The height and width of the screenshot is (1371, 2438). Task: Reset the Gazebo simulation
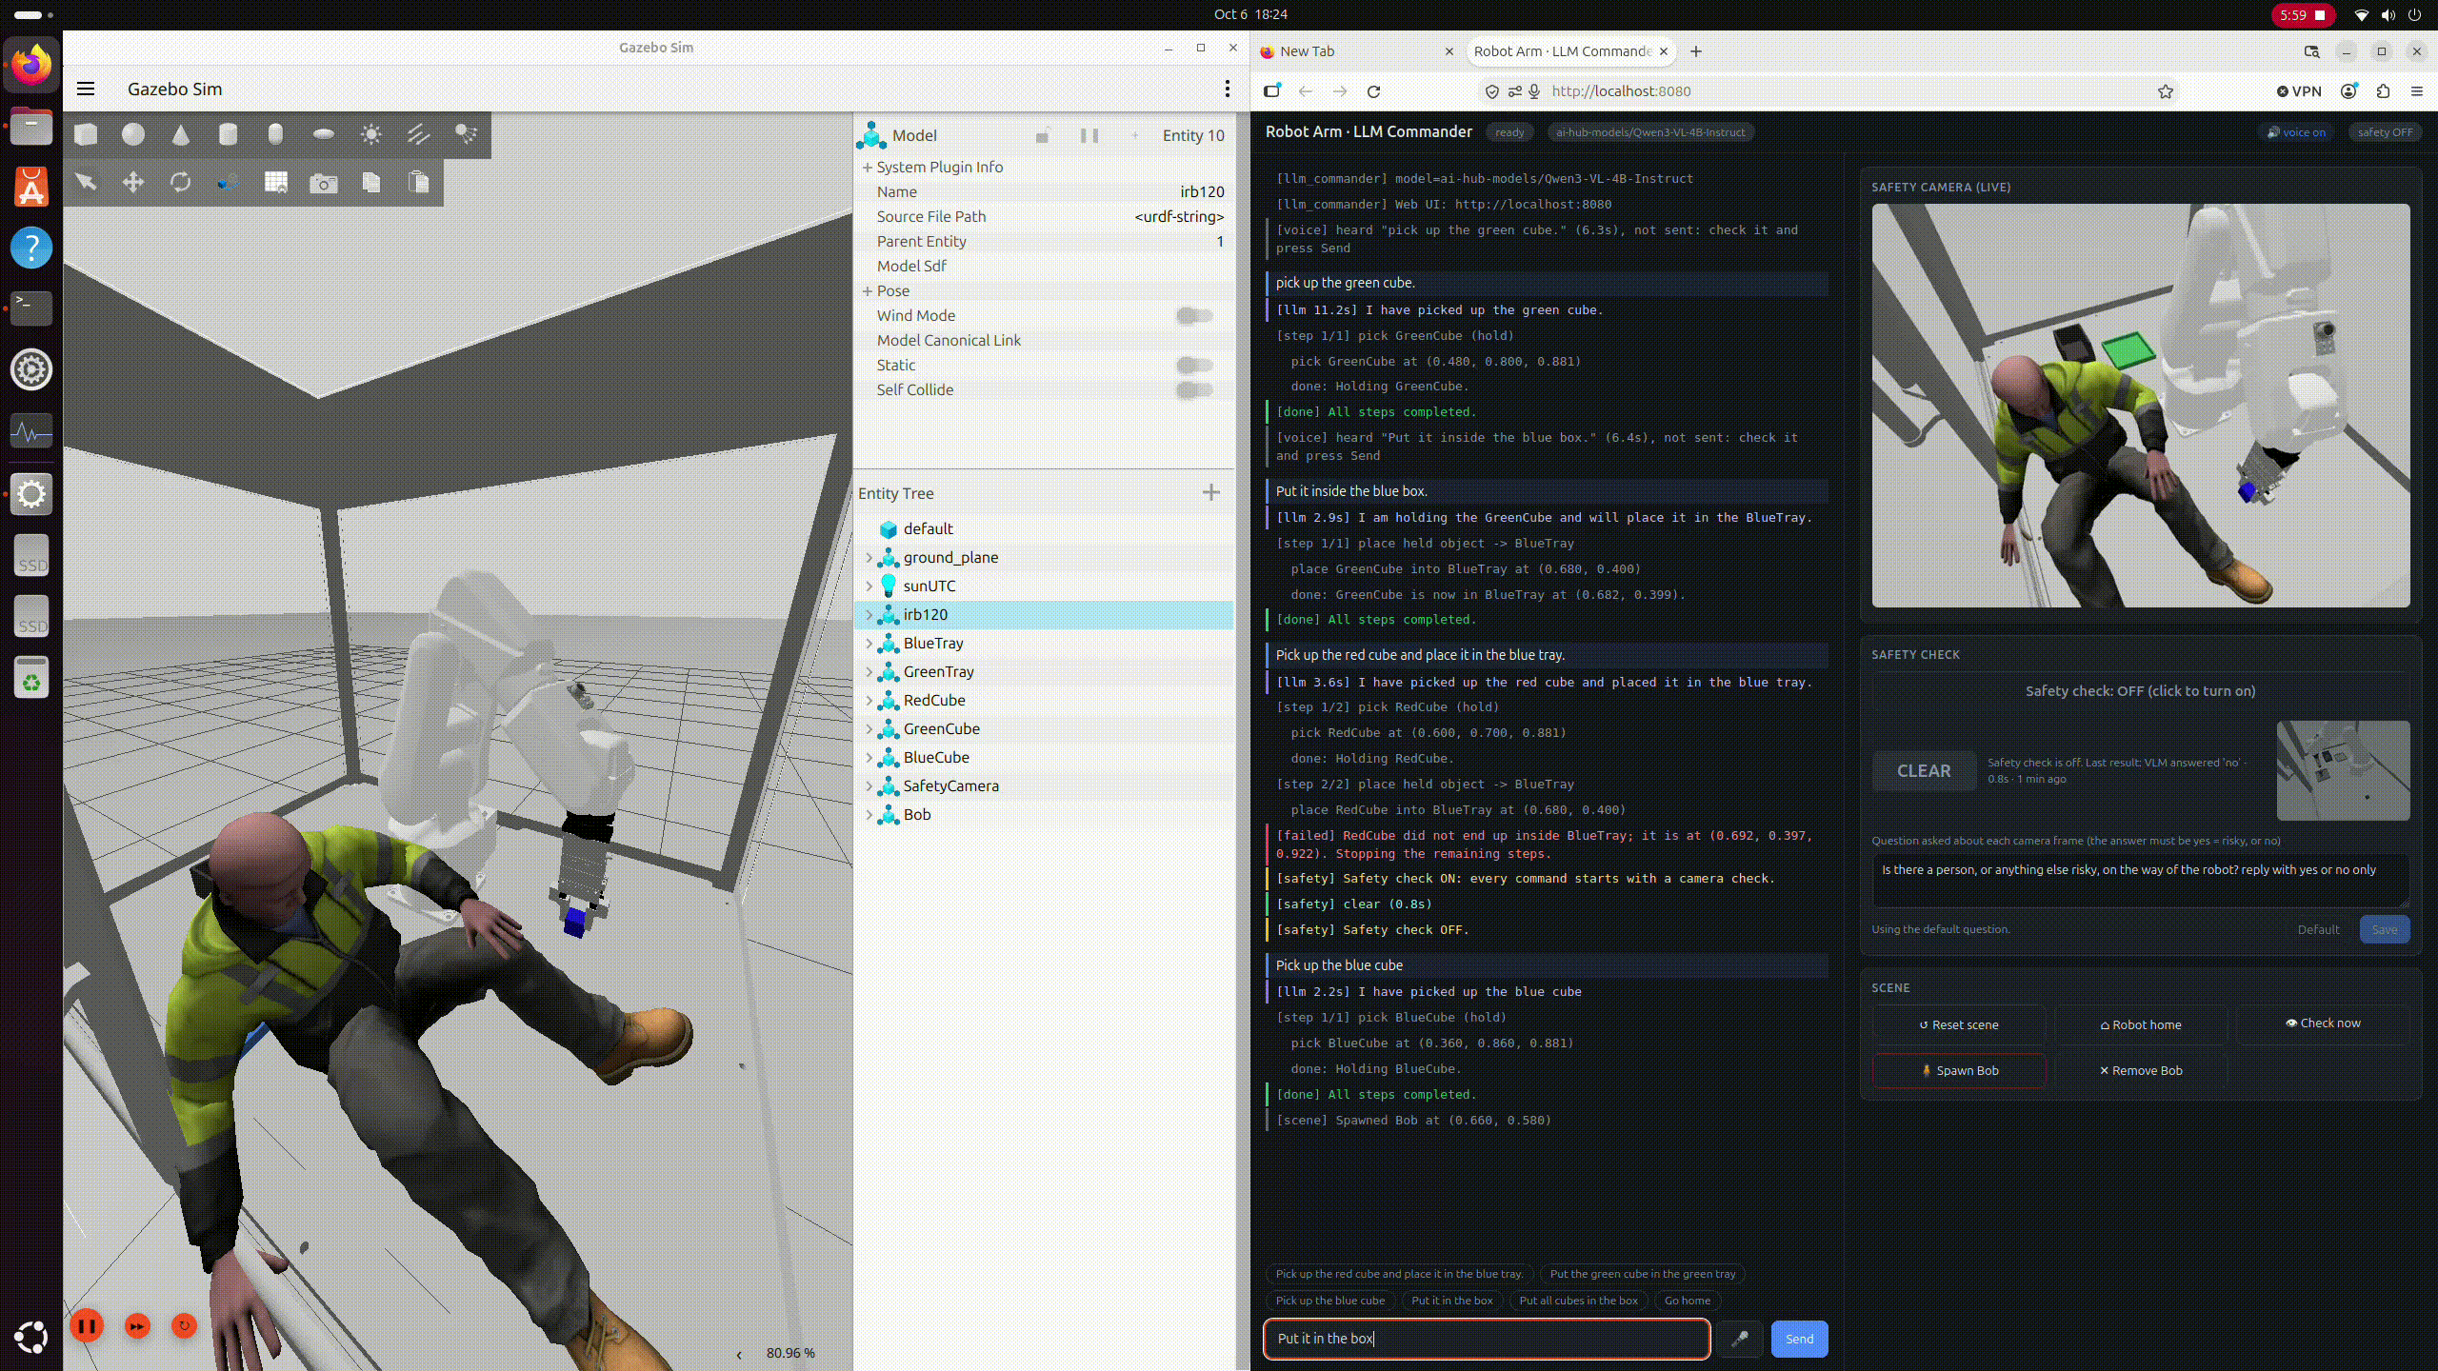(185, 1325)
